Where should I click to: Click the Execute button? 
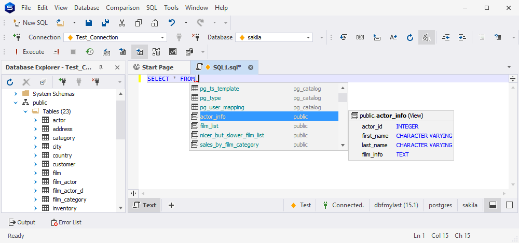click(30, 52)
